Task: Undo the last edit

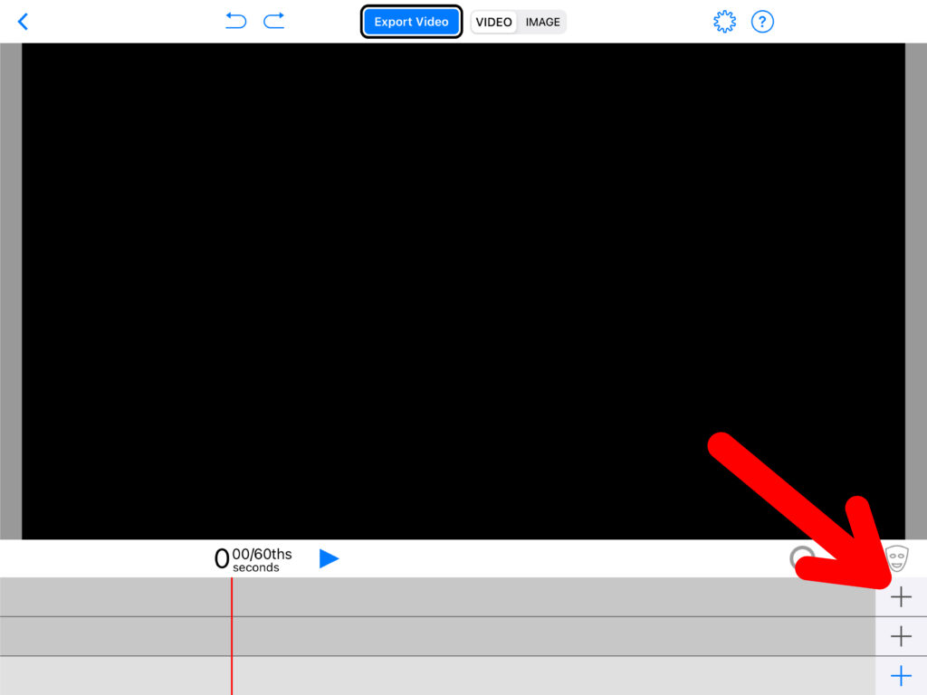Action: coord(235,21)
